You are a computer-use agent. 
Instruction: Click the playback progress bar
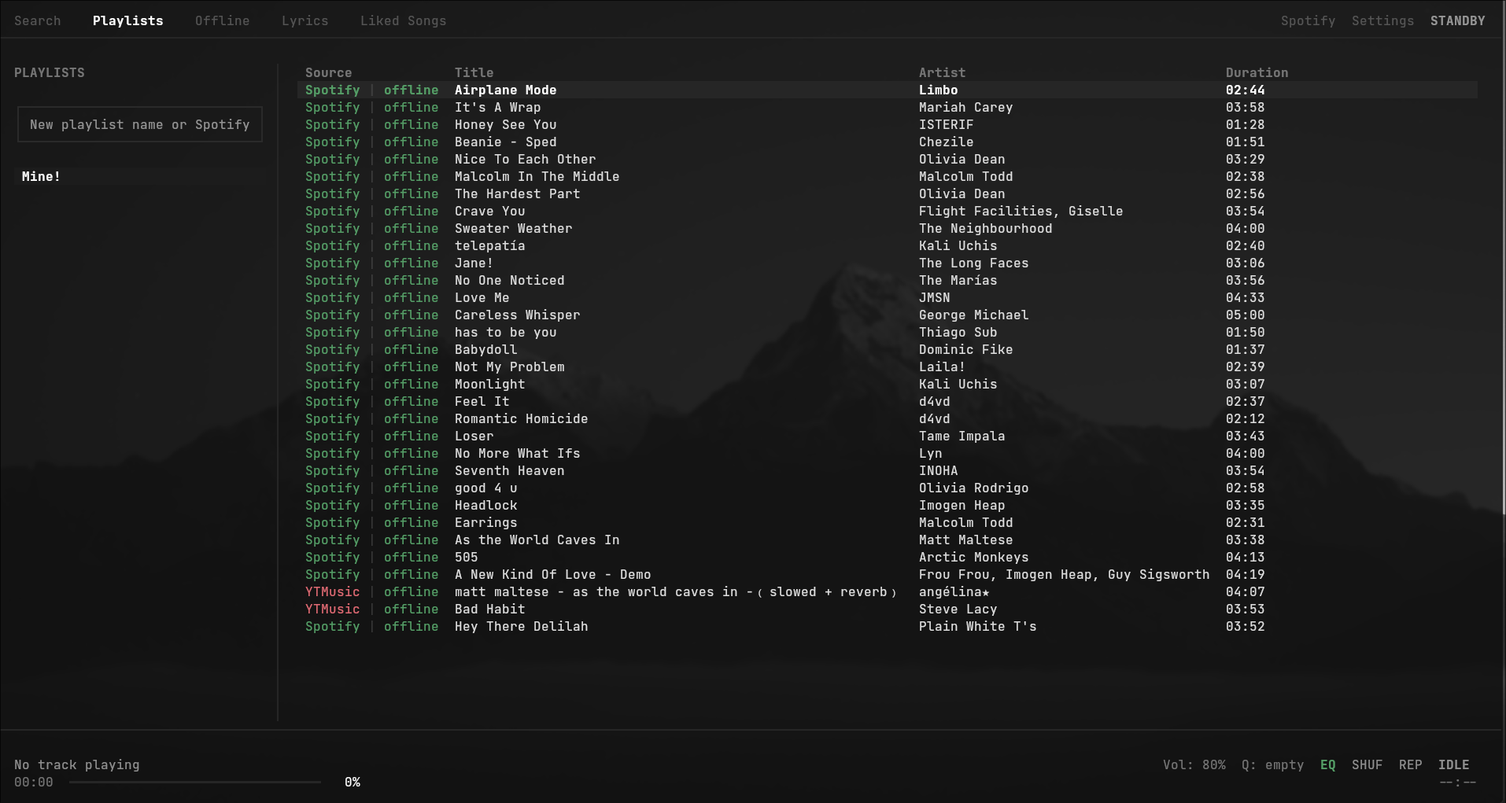195,782
